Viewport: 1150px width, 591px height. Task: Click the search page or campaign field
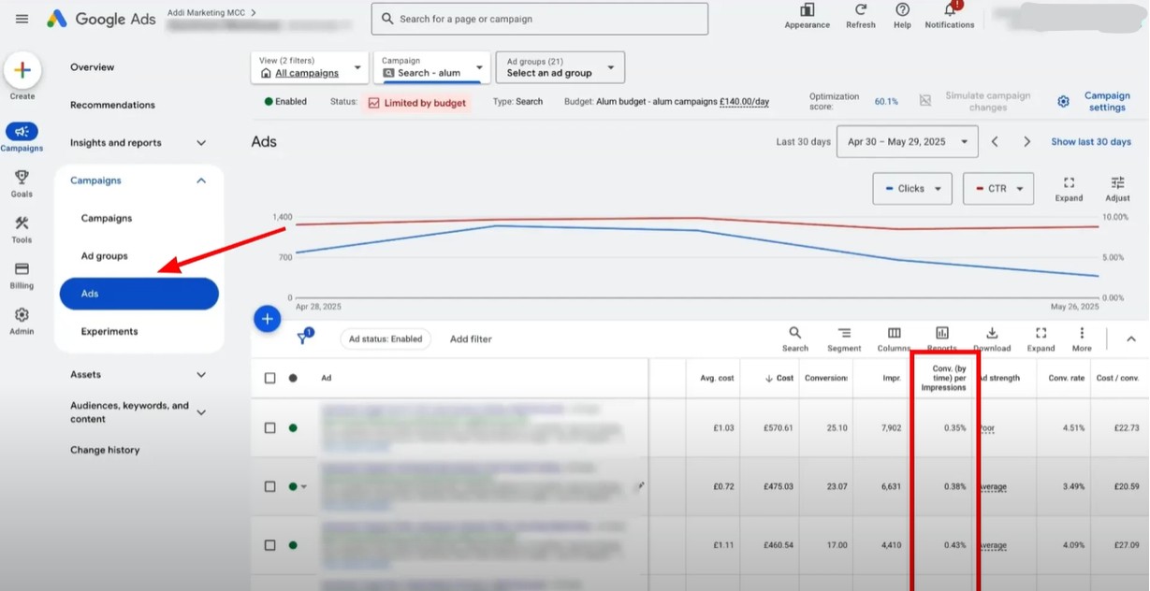pyautogui.click(x=539, y=19)
